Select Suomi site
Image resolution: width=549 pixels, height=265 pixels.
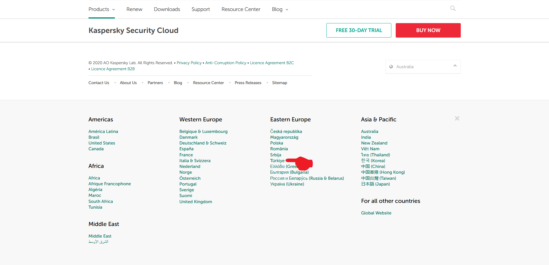[x=185, y=196]
